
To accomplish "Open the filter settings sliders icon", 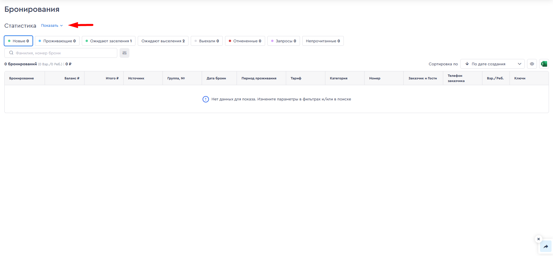I will (124, 53).
